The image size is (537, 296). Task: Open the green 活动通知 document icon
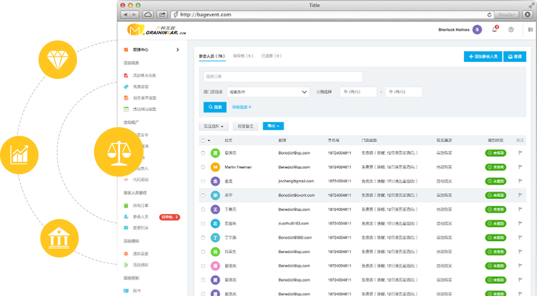coord(126,265)
